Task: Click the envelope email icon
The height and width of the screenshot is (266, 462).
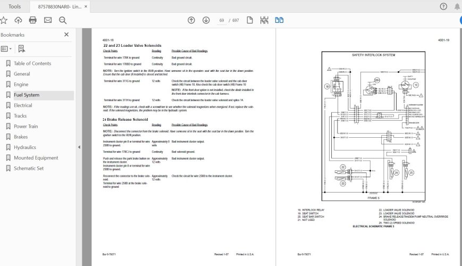Action: pos(48,20)
